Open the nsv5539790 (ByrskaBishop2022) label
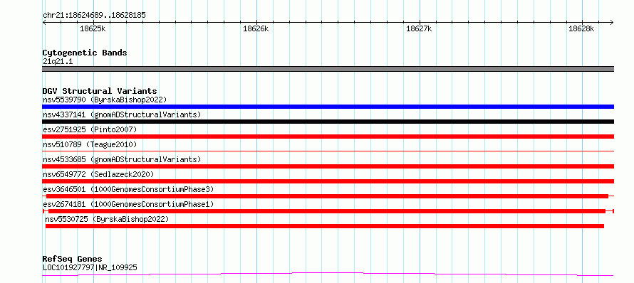634x283 pixels. [105, 100]
